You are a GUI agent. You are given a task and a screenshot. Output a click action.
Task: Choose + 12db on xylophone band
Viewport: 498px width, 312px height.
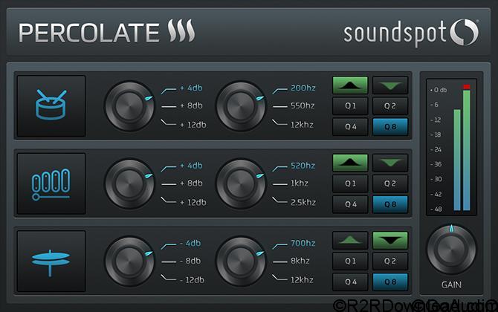coord(193,203)
